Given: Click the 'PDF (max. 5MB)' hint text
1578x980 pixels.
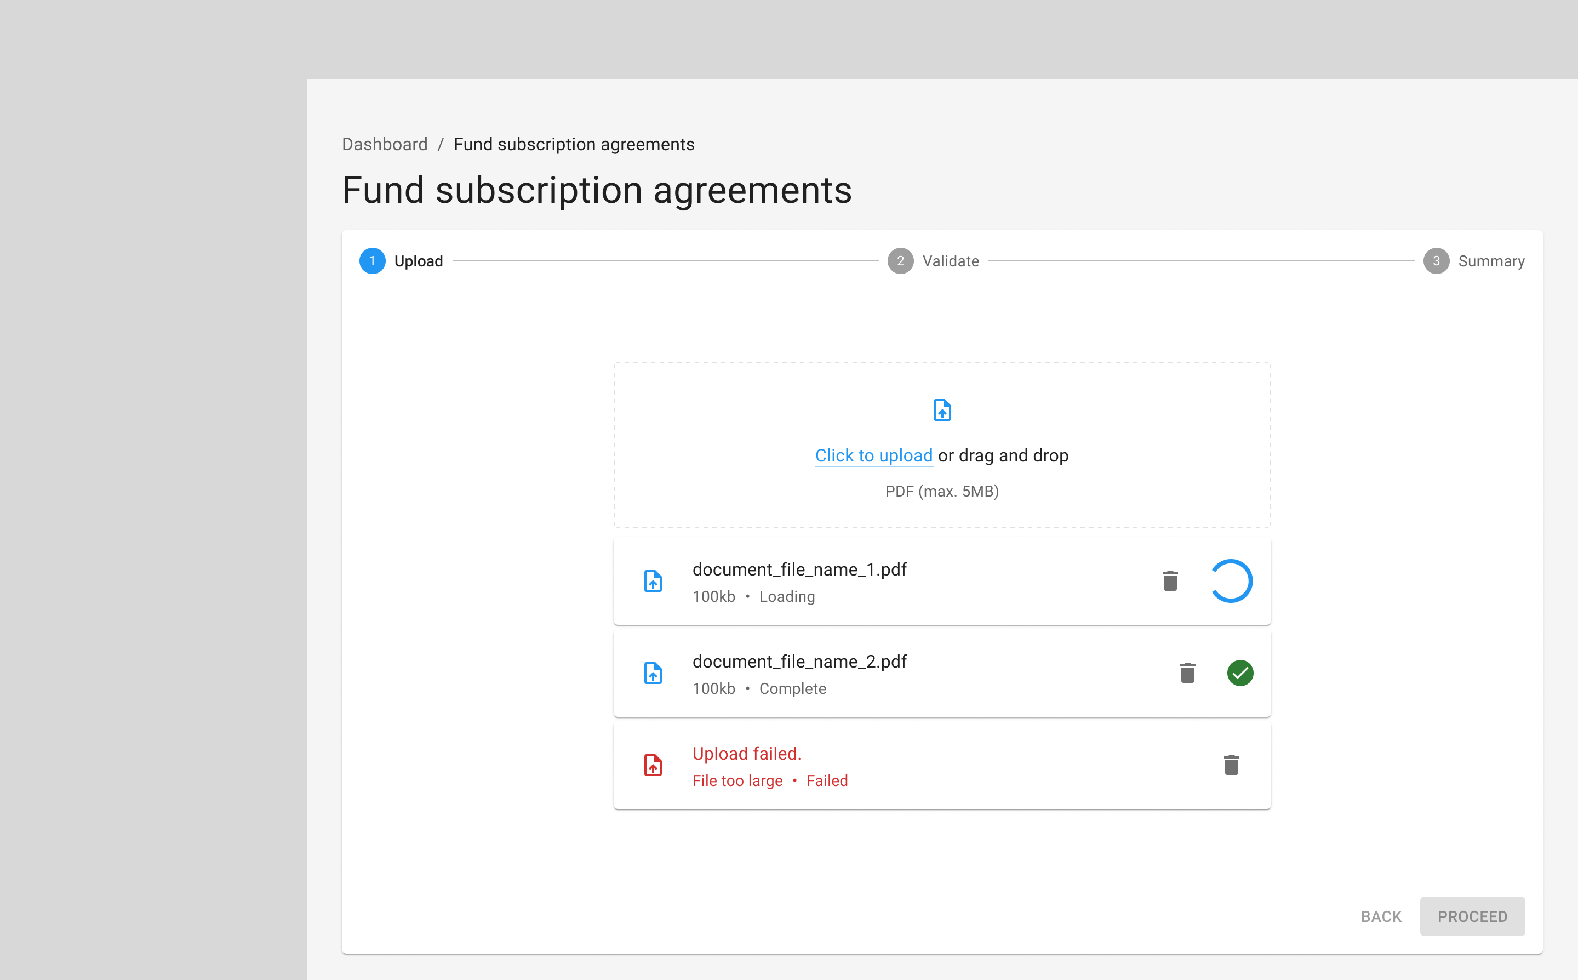Looking at the screenshot, I should [942, 491].
